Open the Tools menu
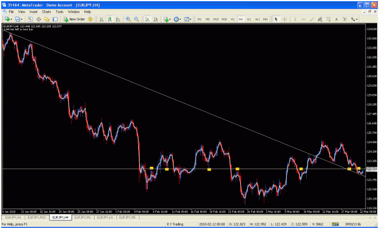This screenshot has width=379, height=228. (x=59, y=12)
